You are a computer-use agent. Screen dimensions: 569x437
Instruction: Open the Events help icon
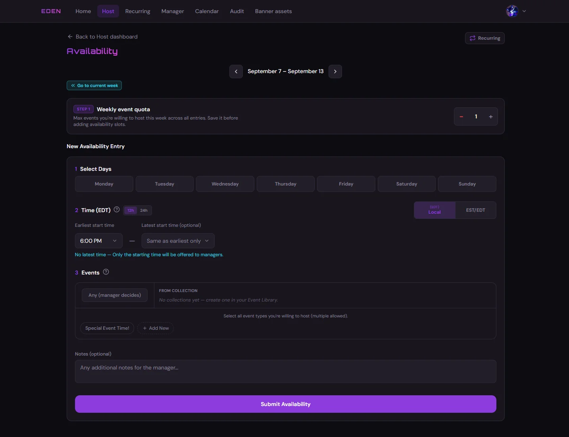pyautogui.click(x=106, y=272)
